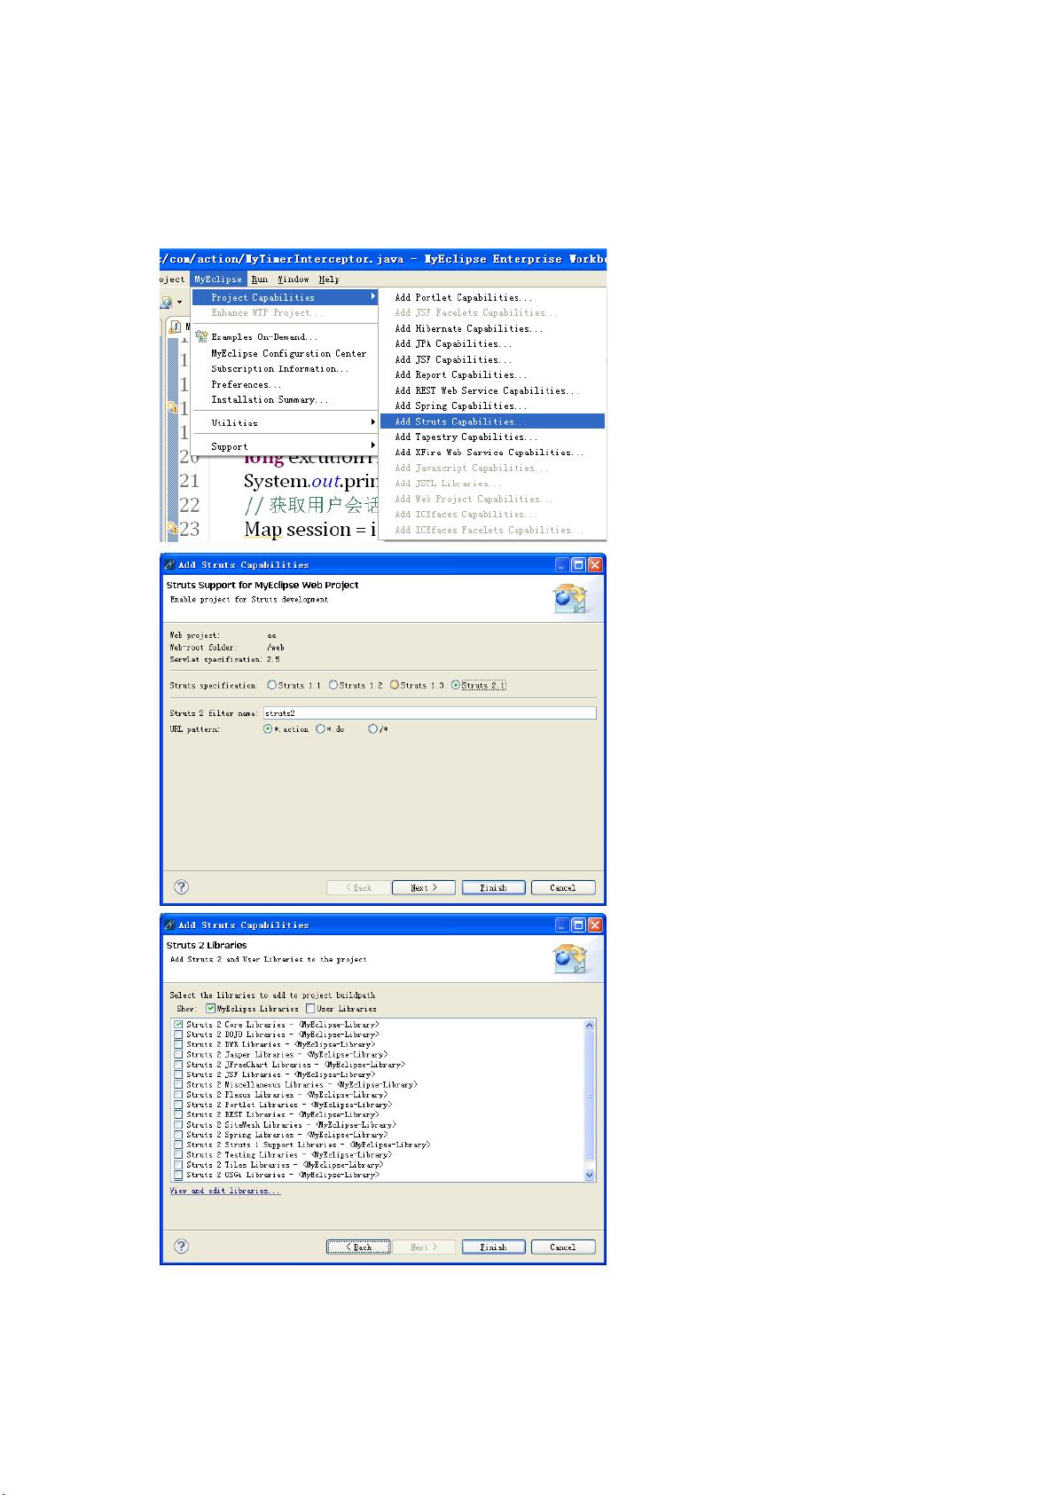
Task: Check Struts 2 Spring Libraries box
Action: point(179,1135)
